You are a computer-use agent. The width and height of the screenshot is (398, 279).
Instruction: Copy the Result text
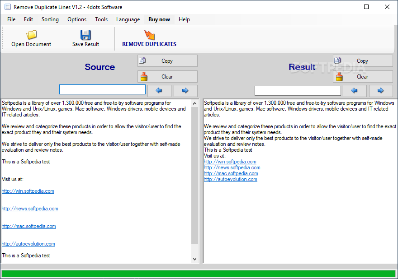click(363, 61)
